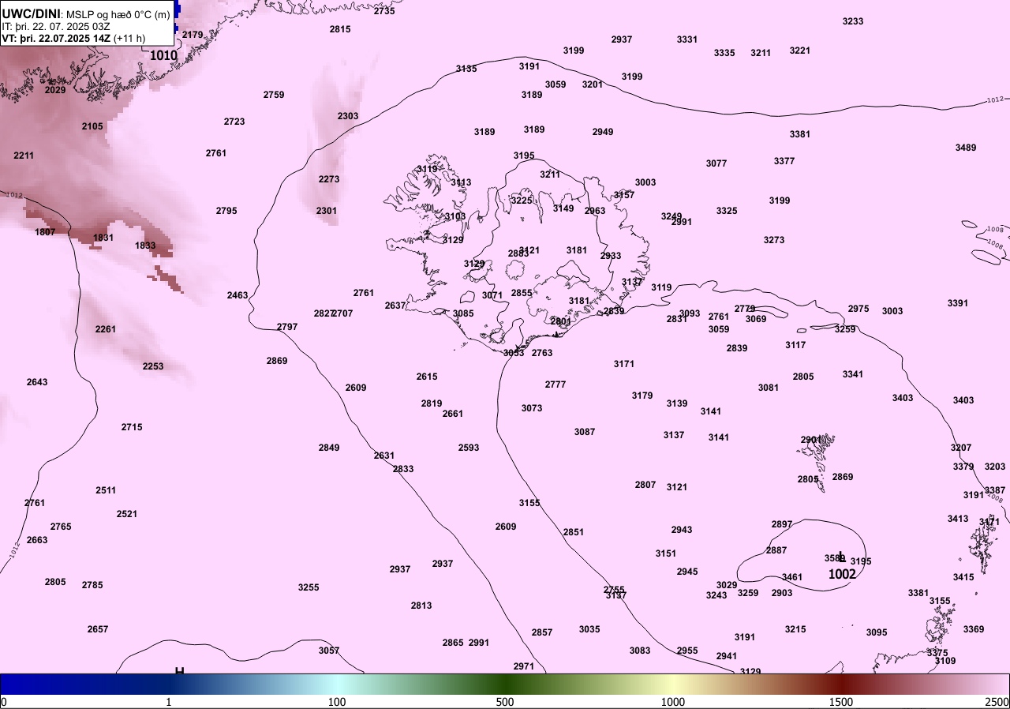The image size is (1010, 709).
Task: Click the height value 2815
Action: pyautogui.click(x=340, y=29)
